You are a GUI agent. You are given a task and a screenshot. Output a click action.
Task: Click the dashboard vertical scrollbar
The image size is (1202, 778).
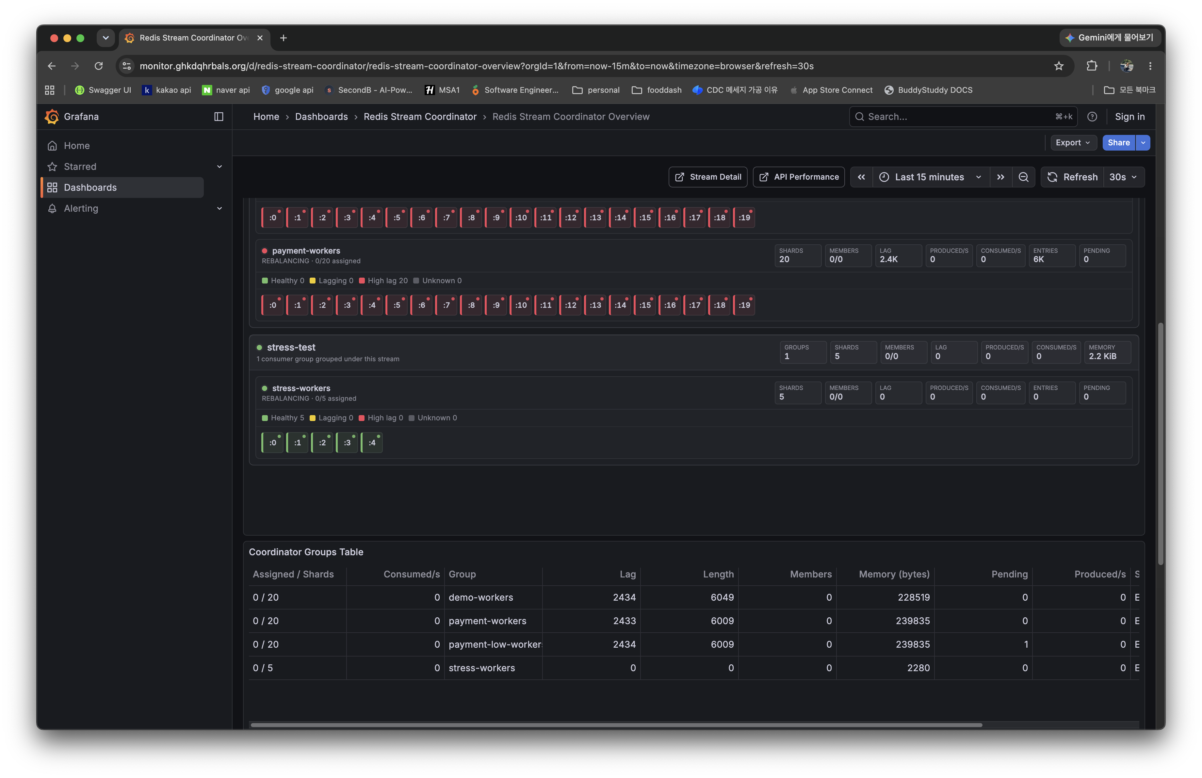tap(1161, 443)
